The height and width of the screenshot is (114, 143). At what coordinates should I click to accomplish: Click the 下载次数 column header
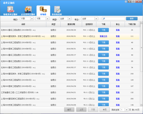pyautogui.click(x=132, y=24)
